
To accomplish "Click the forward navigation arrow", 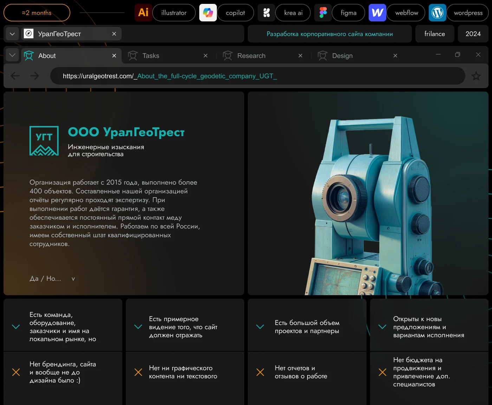I will coord(34,76).
